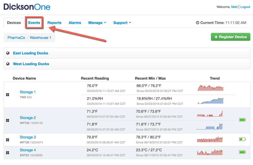This screenshot has width=253, height=165.
Task: Click the 71.6°F / 73.7°F range
Action: [x=148, y=124]
